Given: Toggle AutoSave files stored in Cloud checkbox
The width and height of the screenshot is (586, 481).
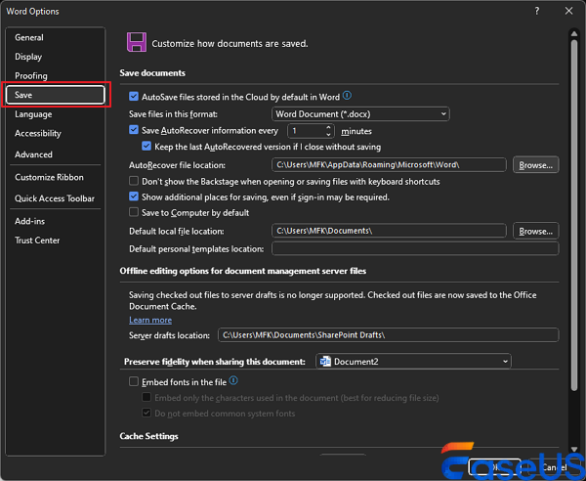Looking at the screenshot, I should pyautogui.click(x=134, y=97).
